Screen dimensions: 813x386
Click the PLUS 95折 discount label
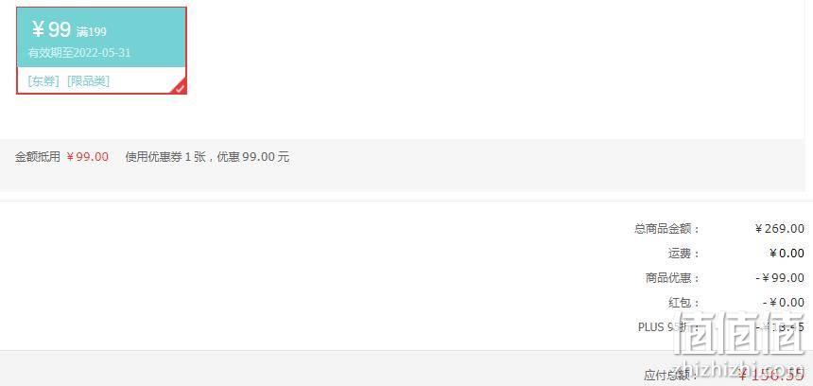669,326
